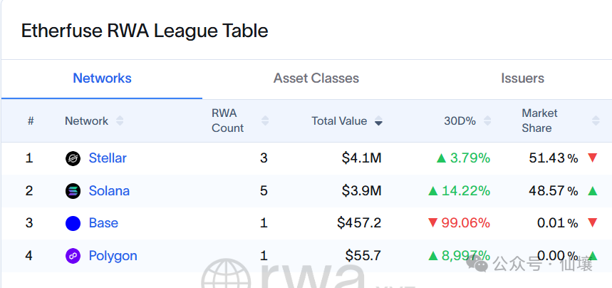Image resolution: width=612 pixels, height=288 pixels.
Task: Open the Issuers tab
Action: click(x=522, y=78)
